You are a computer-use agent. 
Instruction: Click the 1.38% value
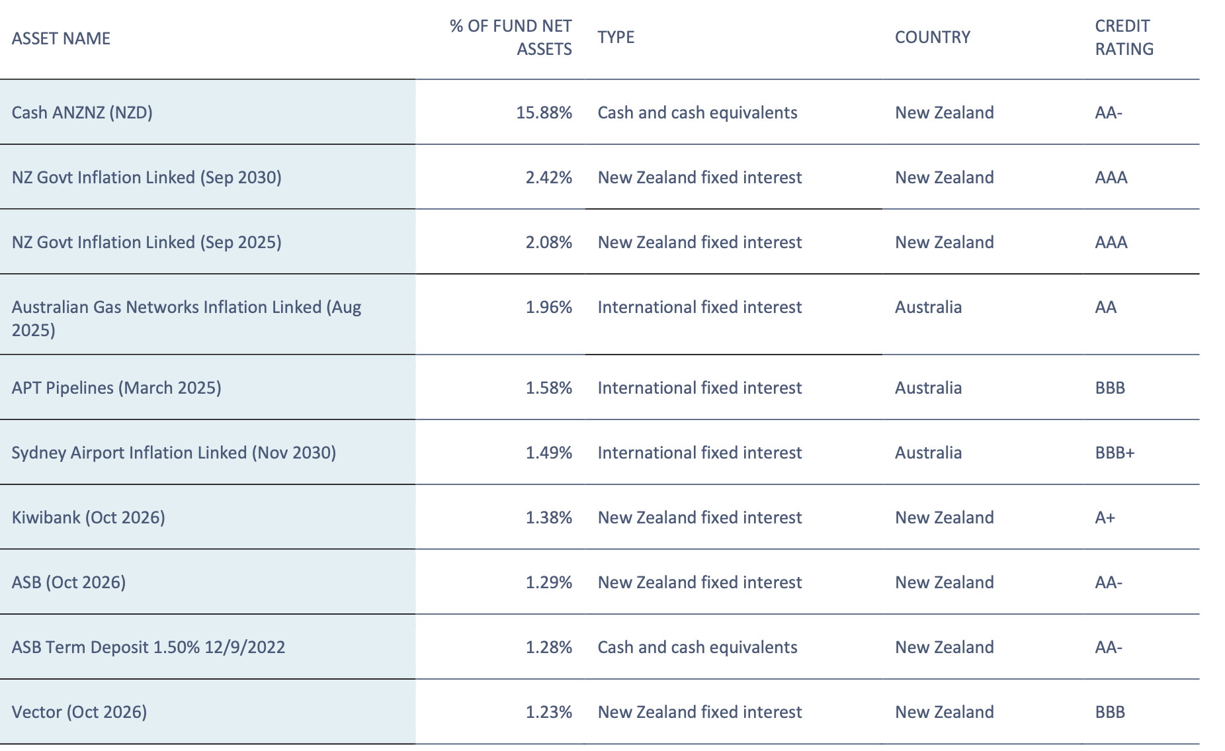pyautogui.click(x=549, y=517)
